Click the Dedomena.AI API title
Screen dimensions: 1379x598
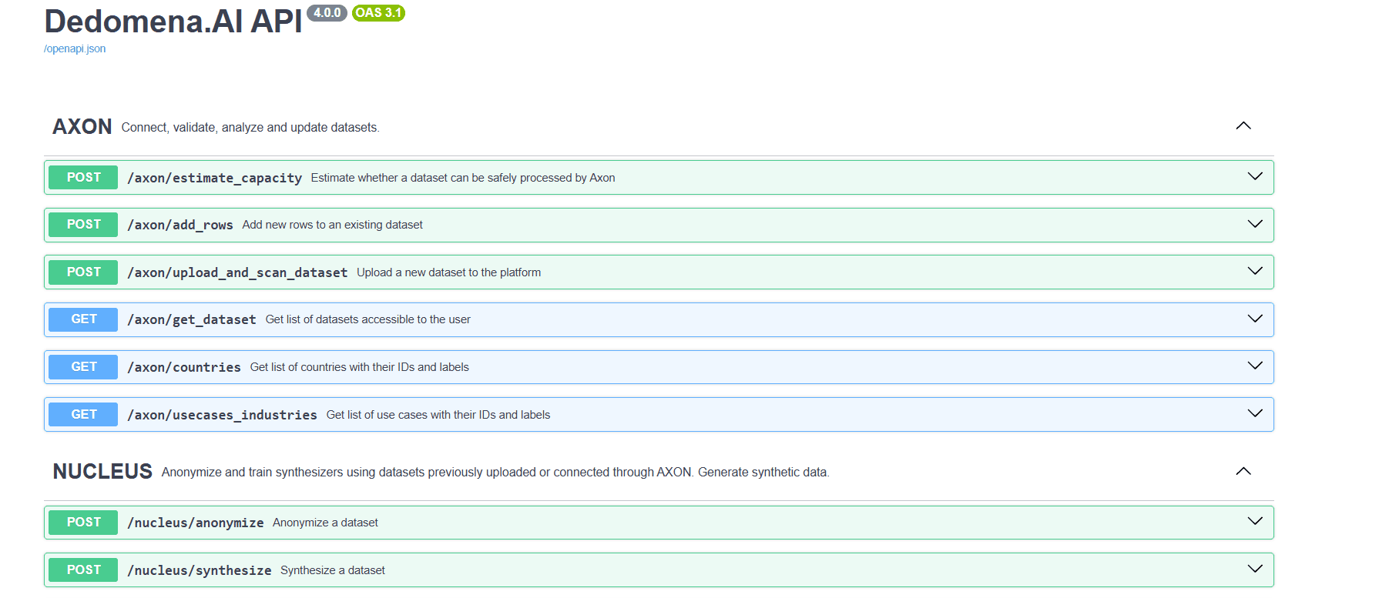[173, 21]
